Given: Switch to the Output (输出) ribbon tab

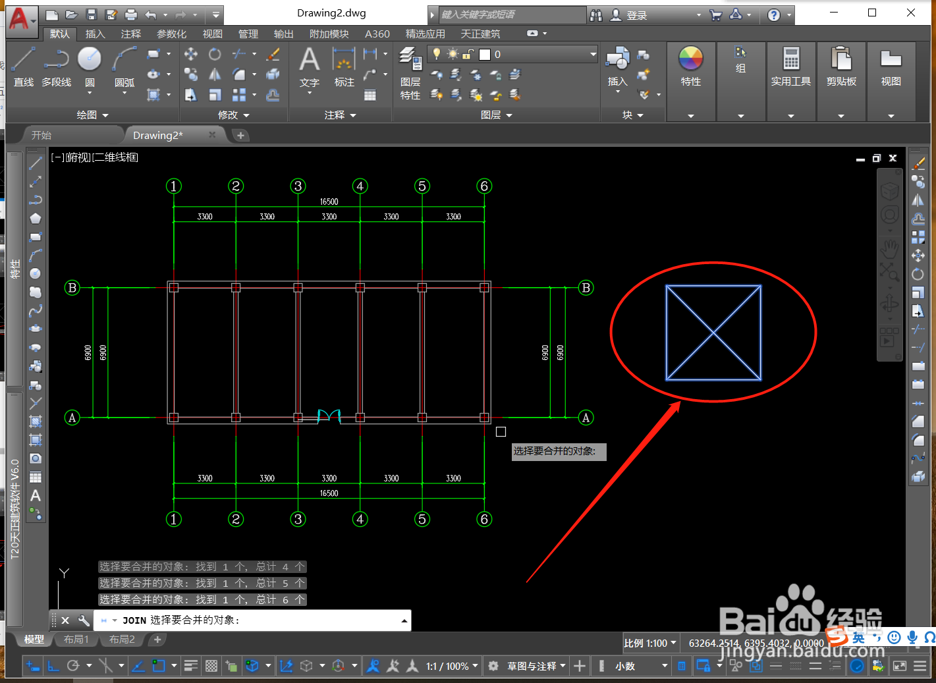Looking at the screenshot, I should tap(283, 34).
